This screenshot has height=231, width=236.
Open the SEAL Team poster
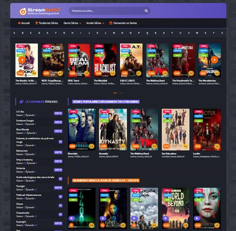79,60
